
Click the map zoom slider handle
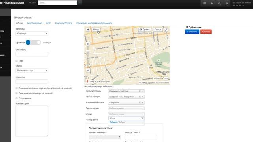tap(88, 51)
